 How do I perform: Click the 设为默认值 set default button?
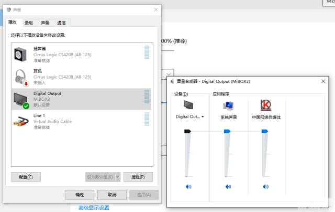tap(100, 177)
